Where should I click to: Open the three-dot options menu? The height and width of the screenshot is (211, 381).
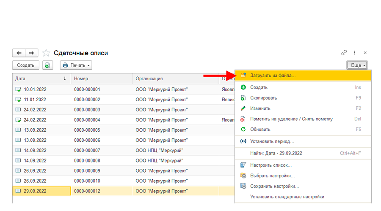pyautogui.click(x=354, y=53)
